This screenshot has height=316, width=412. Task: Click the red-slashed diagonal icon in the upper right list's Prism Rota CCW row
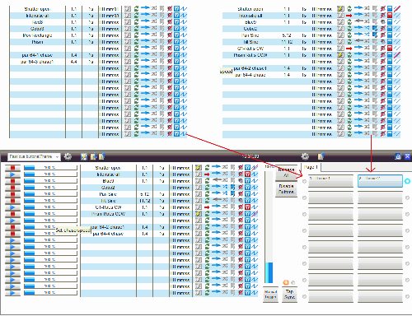(397, 55)
